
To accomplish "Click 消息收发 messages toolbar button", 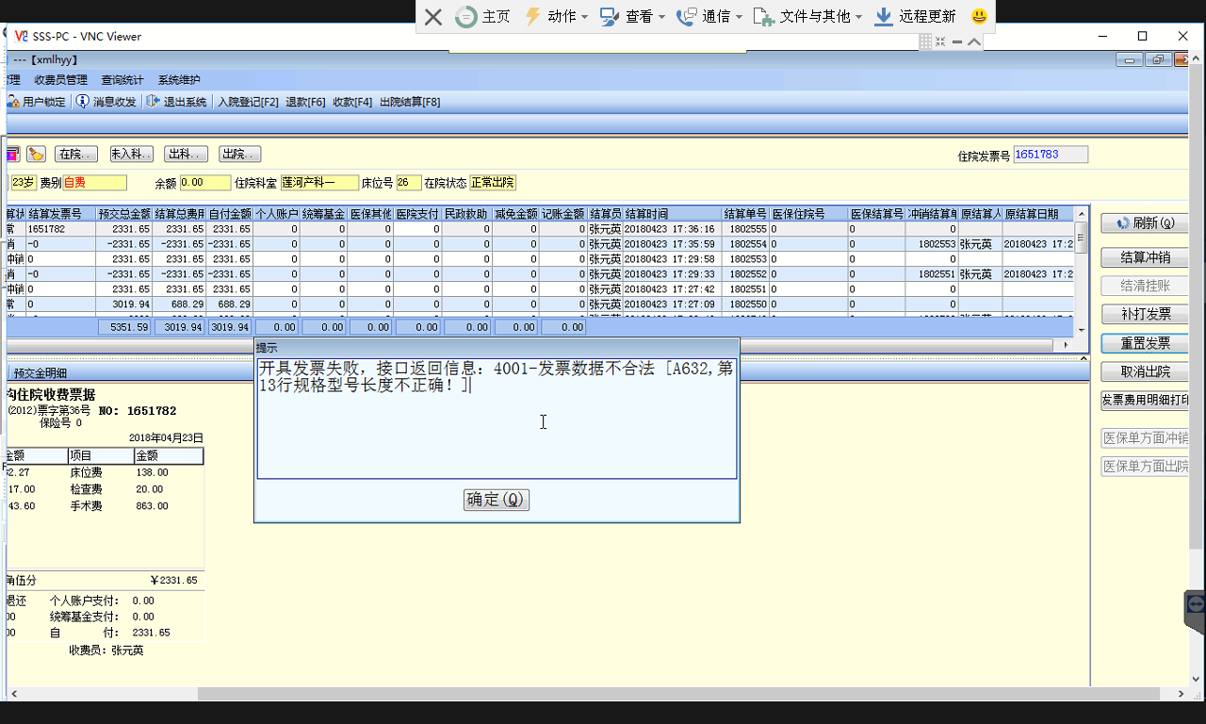I will pos(106,102).
